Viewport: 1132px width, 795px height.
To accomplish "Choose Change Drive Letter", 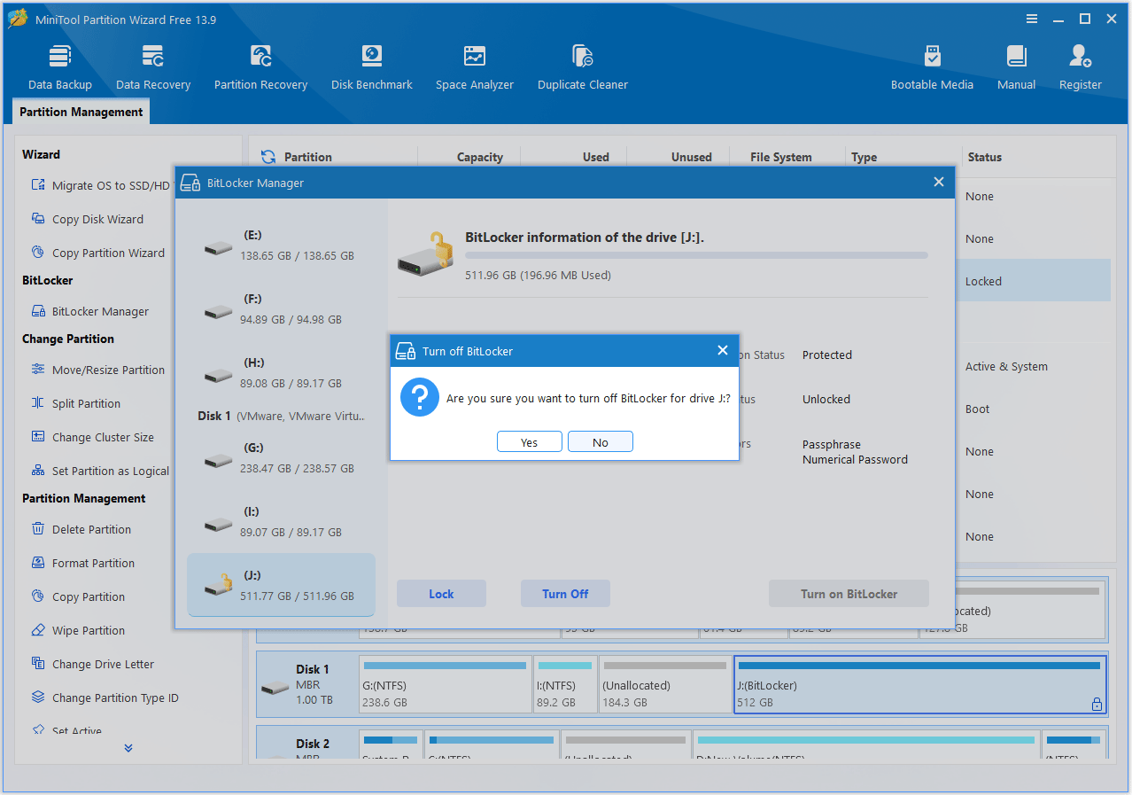I will (x=92, y=664).
